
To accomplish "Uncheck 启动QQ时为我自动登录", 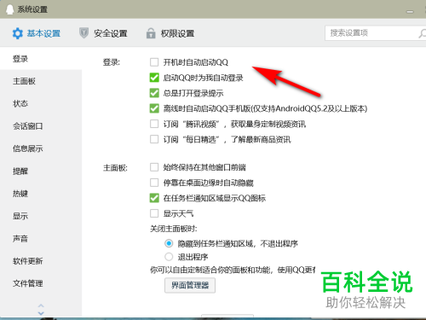I will click(x=154, y=78).
